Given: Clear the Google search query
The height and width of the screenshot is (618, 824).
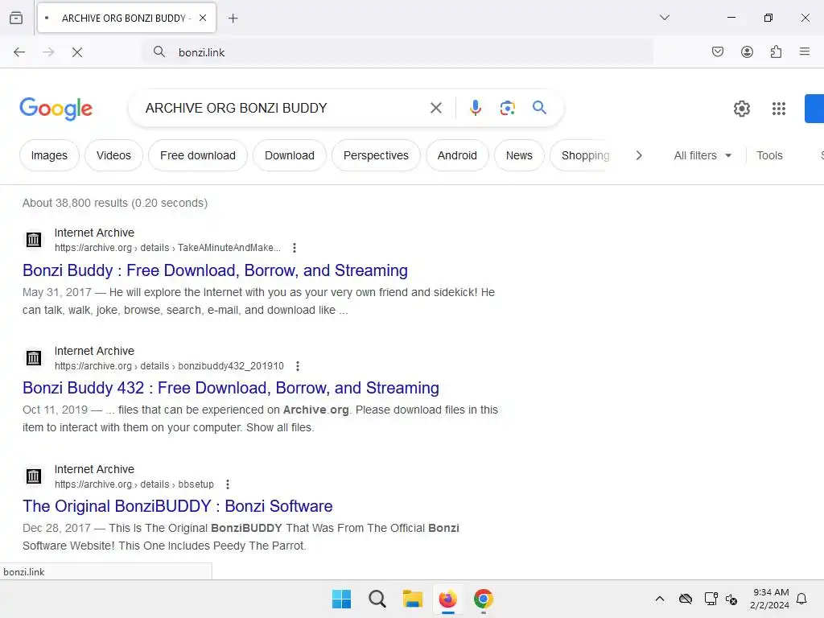Looking at the screenshot, I should [x=435, y=109].
